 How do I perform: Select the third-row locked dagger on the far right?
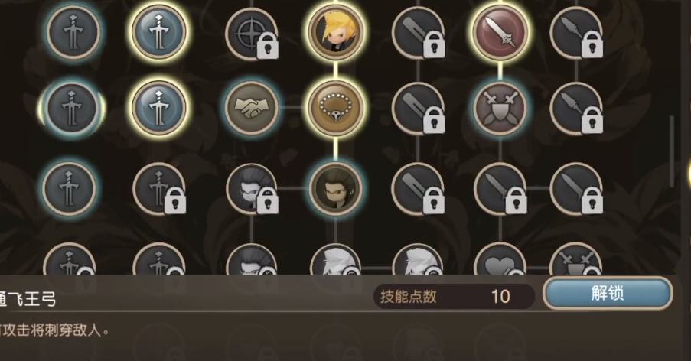click(576, 189)
